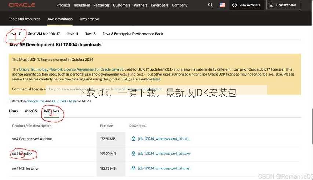313x180 pixels.
Task: Open the Resources menu
Action: point(101,5)
